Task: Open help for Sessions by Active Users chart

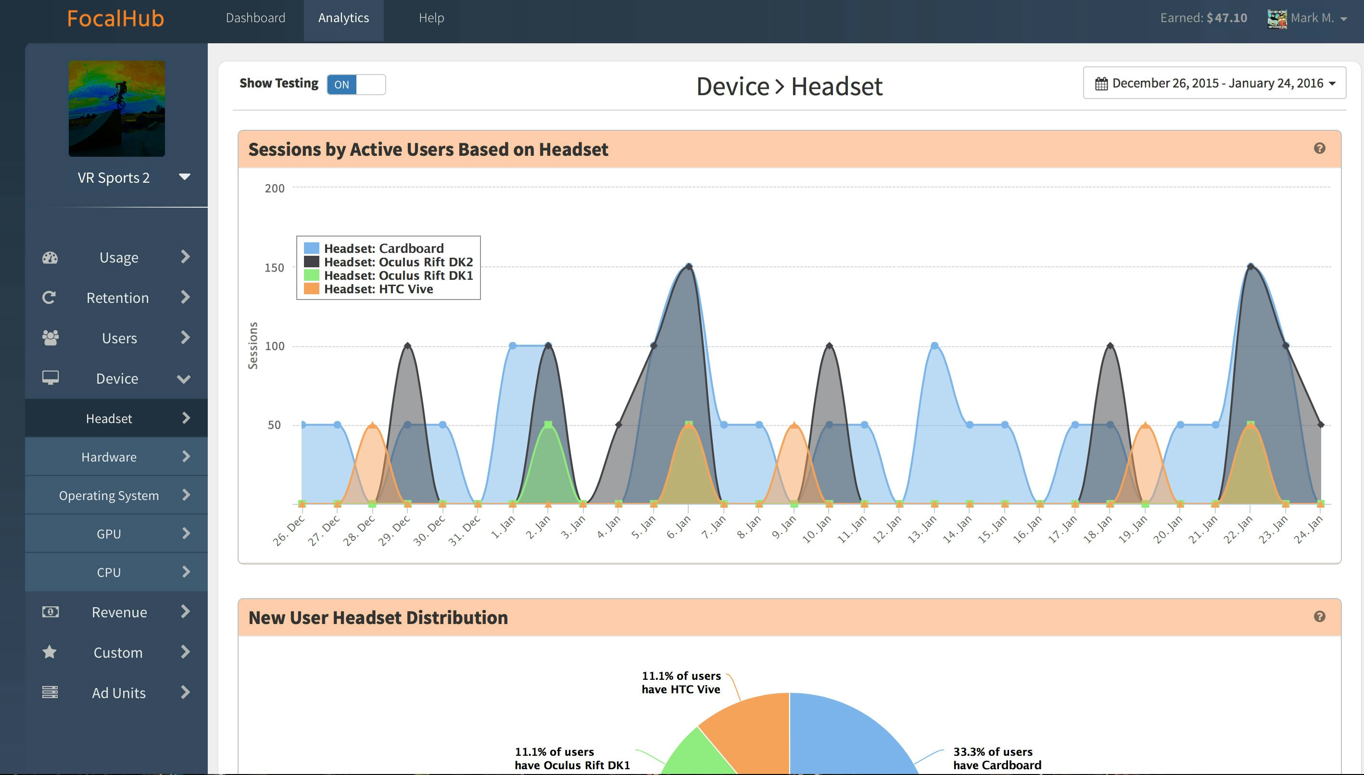Action: tap(1319, 149)
